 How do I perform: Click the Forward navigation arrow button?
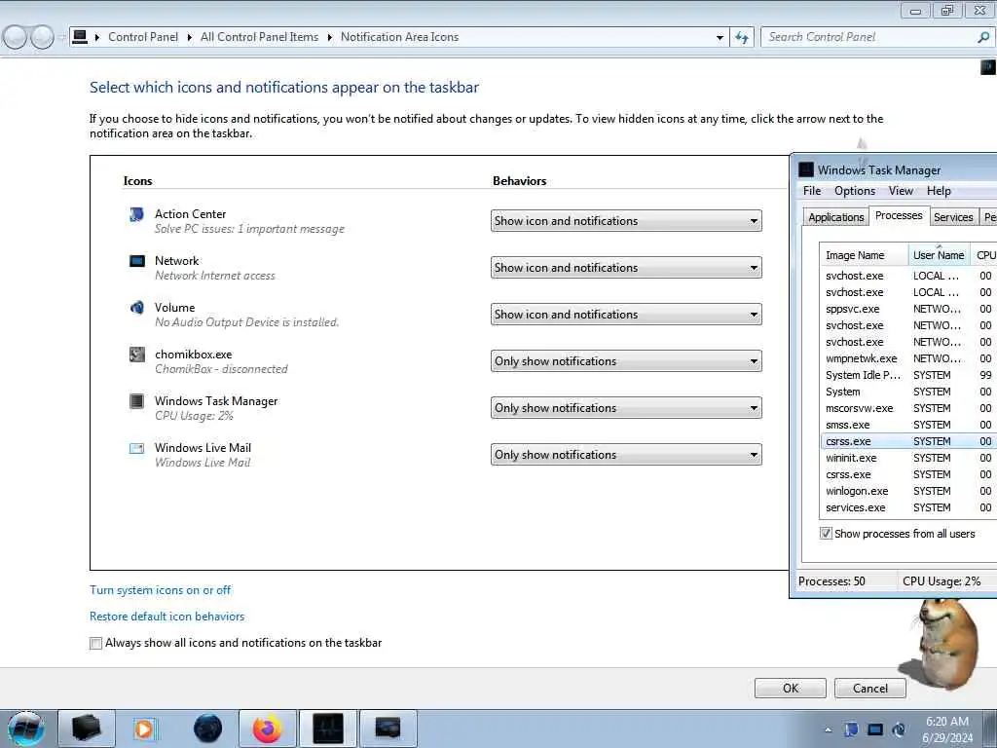43,37
